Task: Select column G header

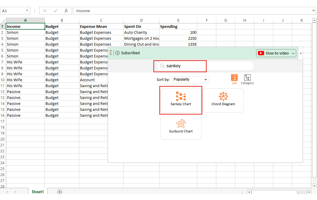Action: [225, 20]
